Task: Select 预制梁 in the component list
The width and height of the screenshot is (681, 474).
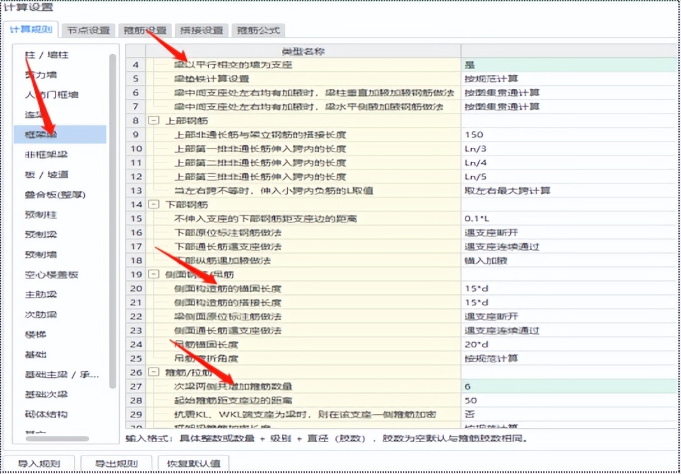Action: (41, 234)
